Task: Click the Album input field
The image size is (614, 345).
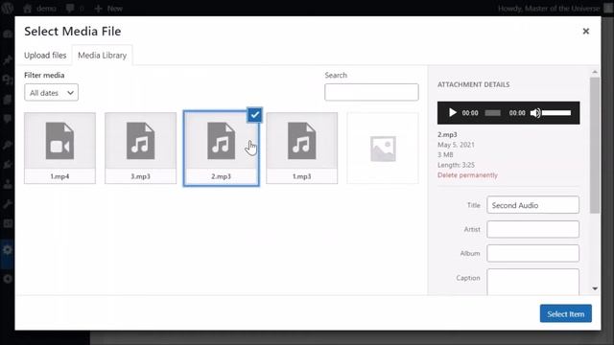Action: point(532,253)
